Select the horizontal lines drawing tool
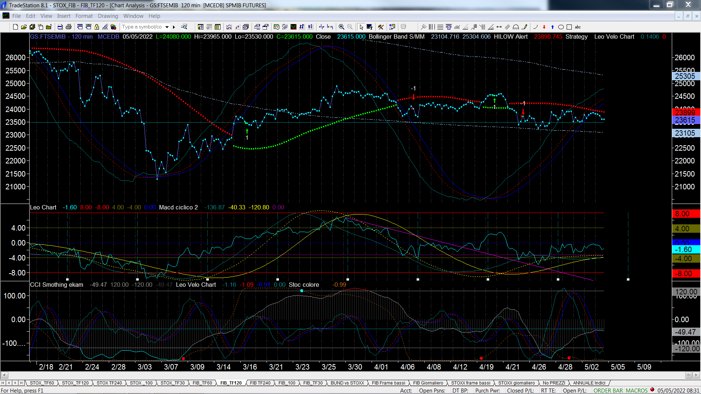This screenshot has height=394, width=701. [x=440, y=27]
